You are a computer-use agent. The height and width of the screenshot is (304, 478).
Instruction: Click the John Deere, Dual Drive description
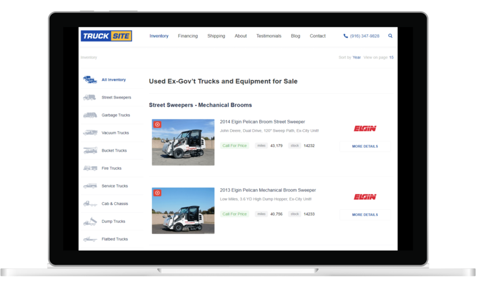point(269,131)
